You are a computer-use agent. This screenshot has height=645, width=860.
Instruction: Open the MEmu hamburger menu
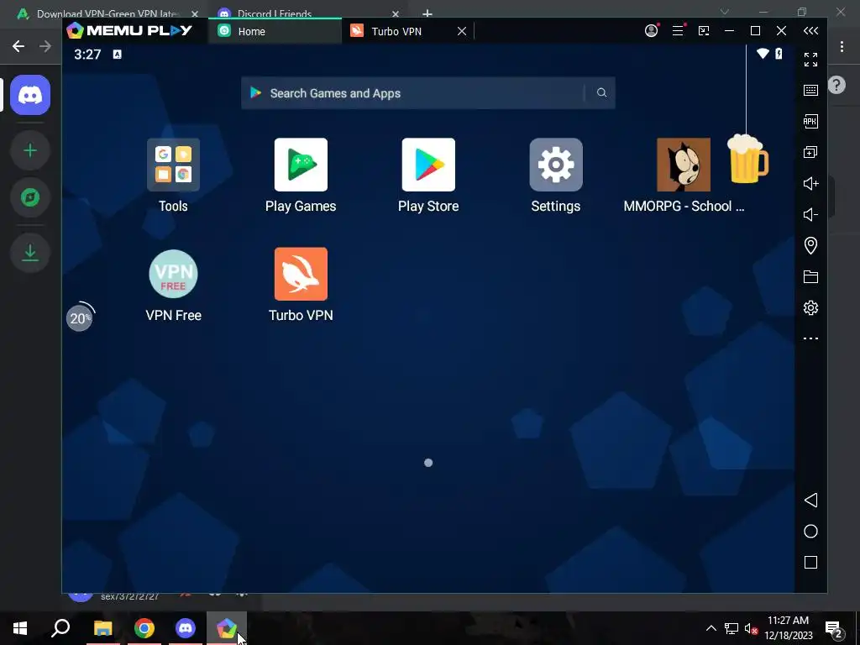click(x=678, y=31)
